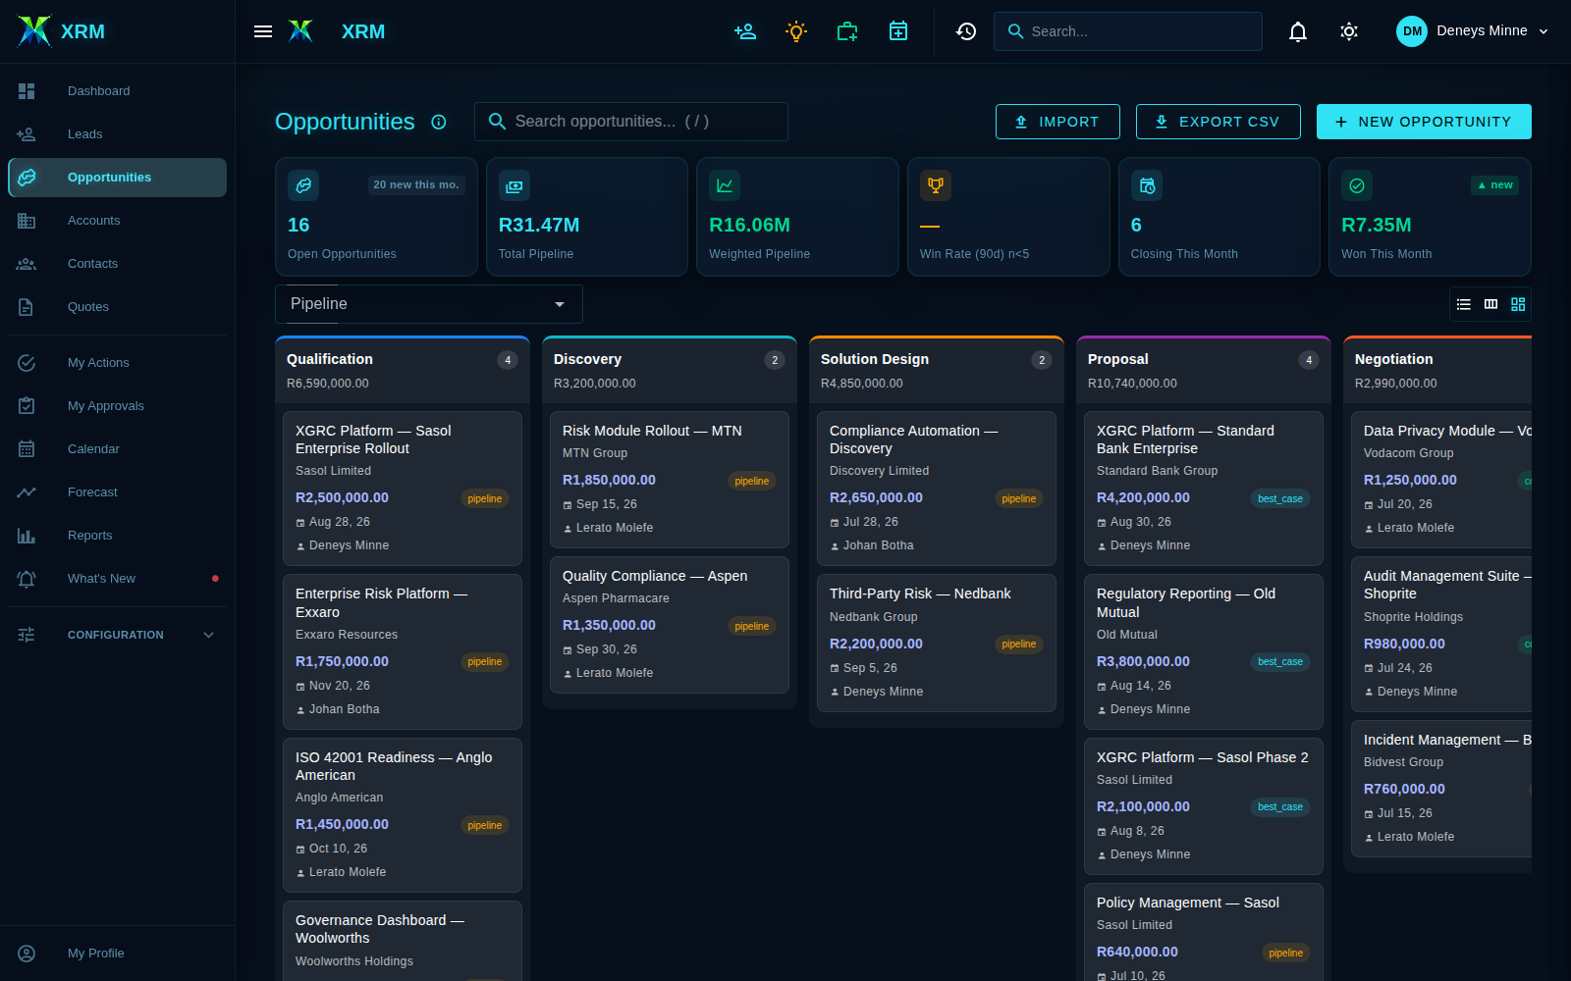Screen dimensions: 1571x981
Task: Click the My Approvals clipboard icon
Action: [x=27, y=406]
